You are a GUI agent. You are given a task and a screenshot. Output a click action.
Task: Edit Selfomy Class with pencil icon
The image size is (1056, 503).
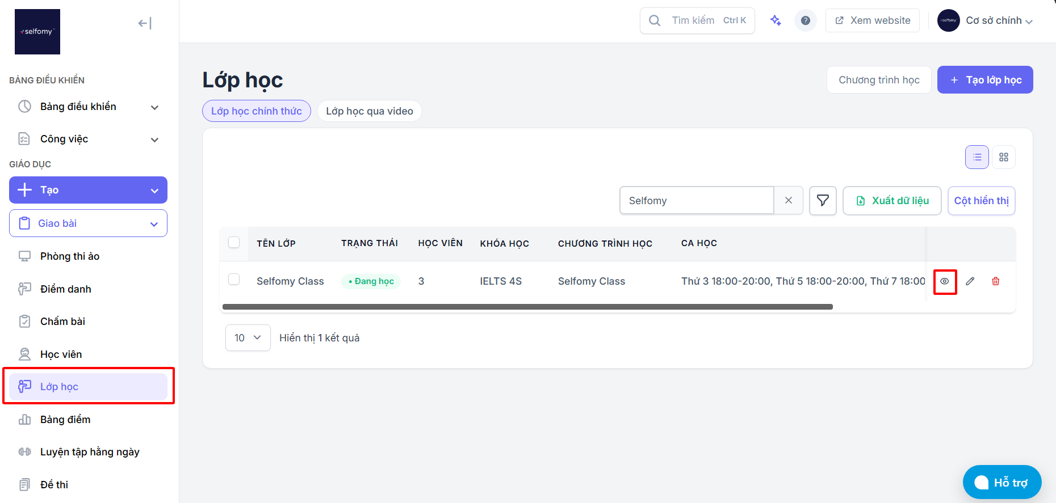(x=970, y=281)
